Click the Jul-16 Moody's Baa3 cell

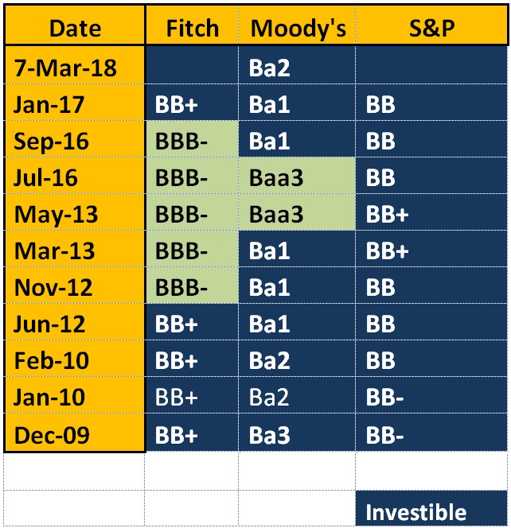297,175
